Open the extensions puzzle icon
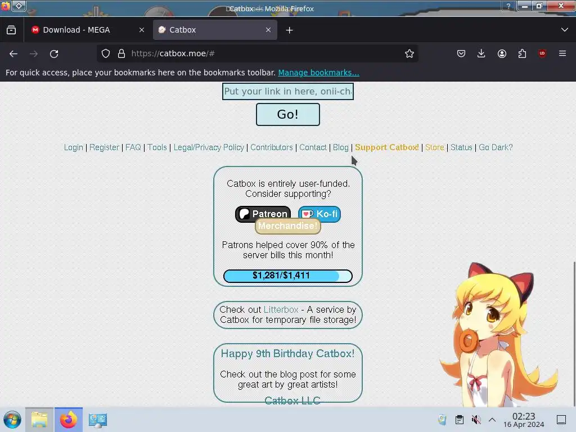Viewport: 576px width, 432px height. [522, 53]
